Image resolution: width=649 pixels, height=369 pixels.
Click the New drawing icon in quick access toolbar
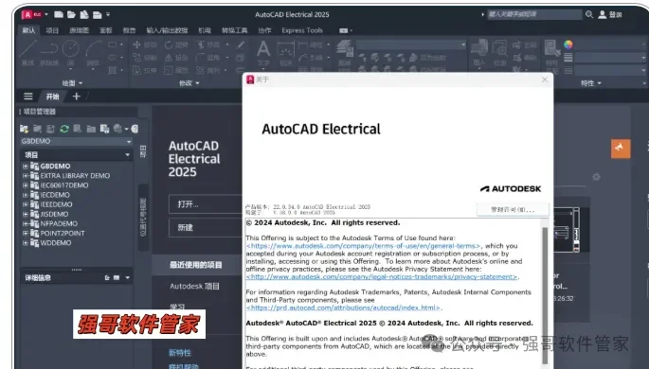tap(59, 14)
